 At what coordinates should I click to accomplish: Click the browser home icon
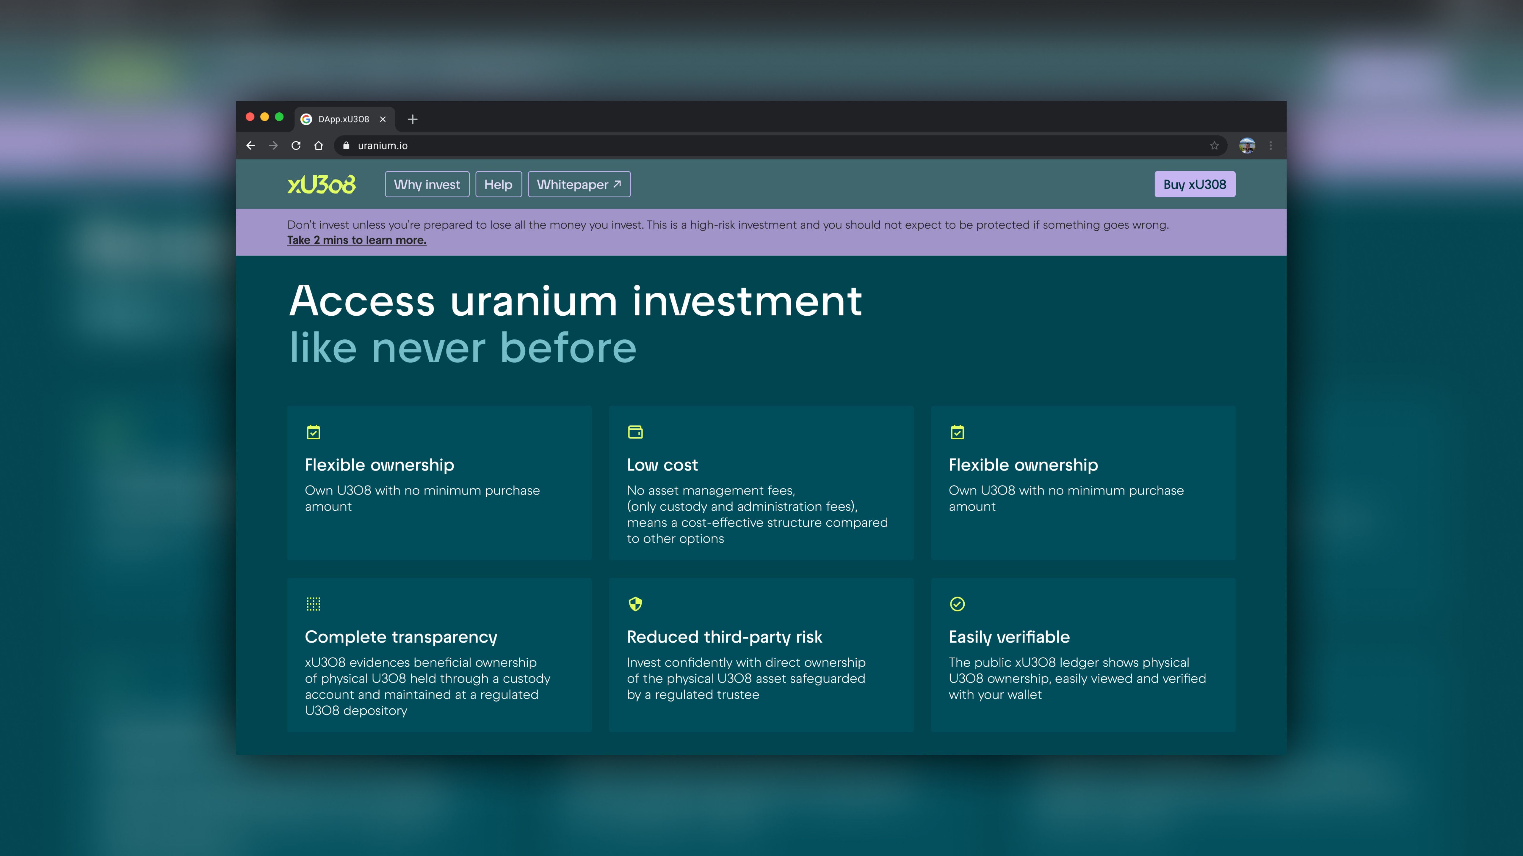click(x=319, y=145)
